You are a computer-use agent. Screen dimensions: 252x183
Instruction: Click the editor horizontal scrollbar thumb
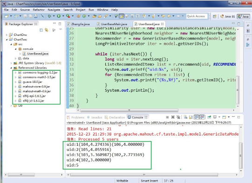[x=129, y=110]
